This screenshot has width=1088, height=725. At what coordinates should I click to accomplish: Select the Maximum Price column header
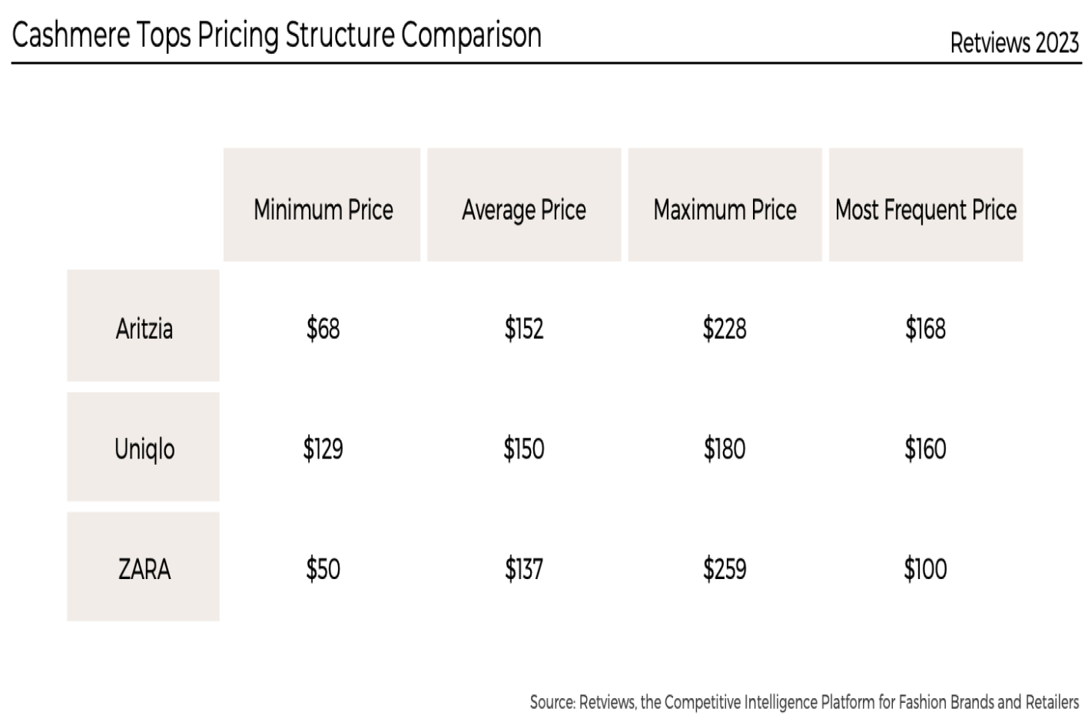[725, 209]
